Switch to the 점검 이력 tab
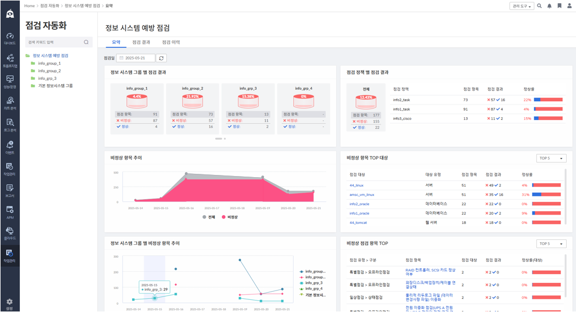The image size is (576, 312). tap(171, 42)
